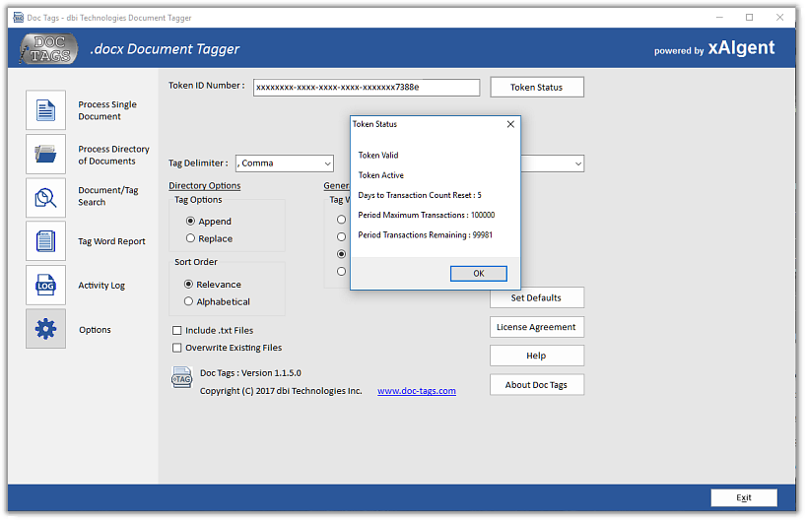The width and height of the screenshot is (805, 520).
Task: Click 'Copyright (C) 2017 dbi Technologies Inc.' text
Action: click(281, 391)
